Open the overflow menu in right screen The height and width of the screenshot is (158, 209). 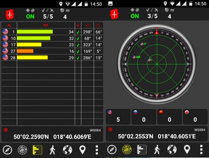coord(201,150)
